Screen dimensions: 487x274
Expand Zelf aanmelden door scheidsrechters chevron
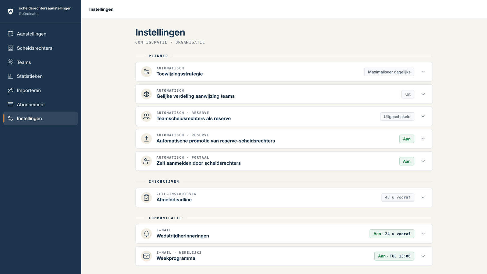click(x=423, y=161)
